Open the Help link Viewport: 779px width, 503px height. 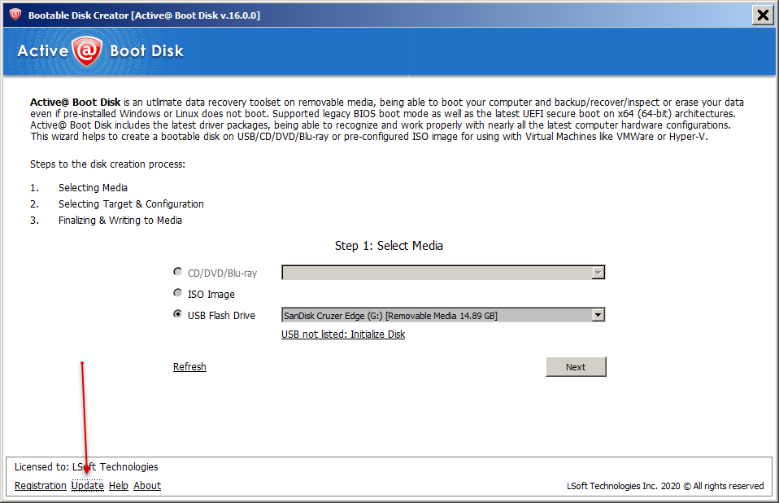click(x=118, y=486)
